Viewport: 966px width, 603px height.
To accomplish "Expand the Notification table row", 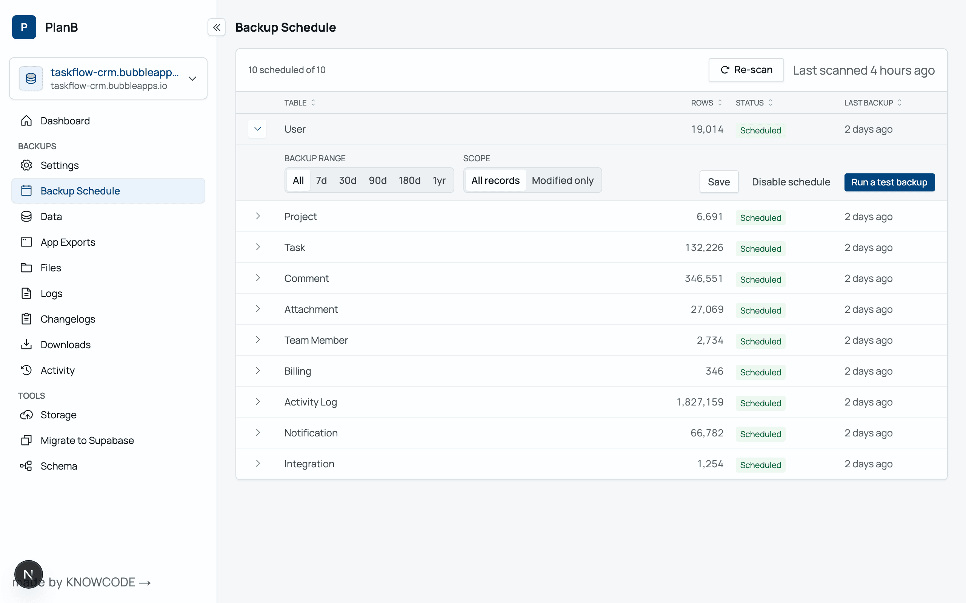I will tap(258, 433).
